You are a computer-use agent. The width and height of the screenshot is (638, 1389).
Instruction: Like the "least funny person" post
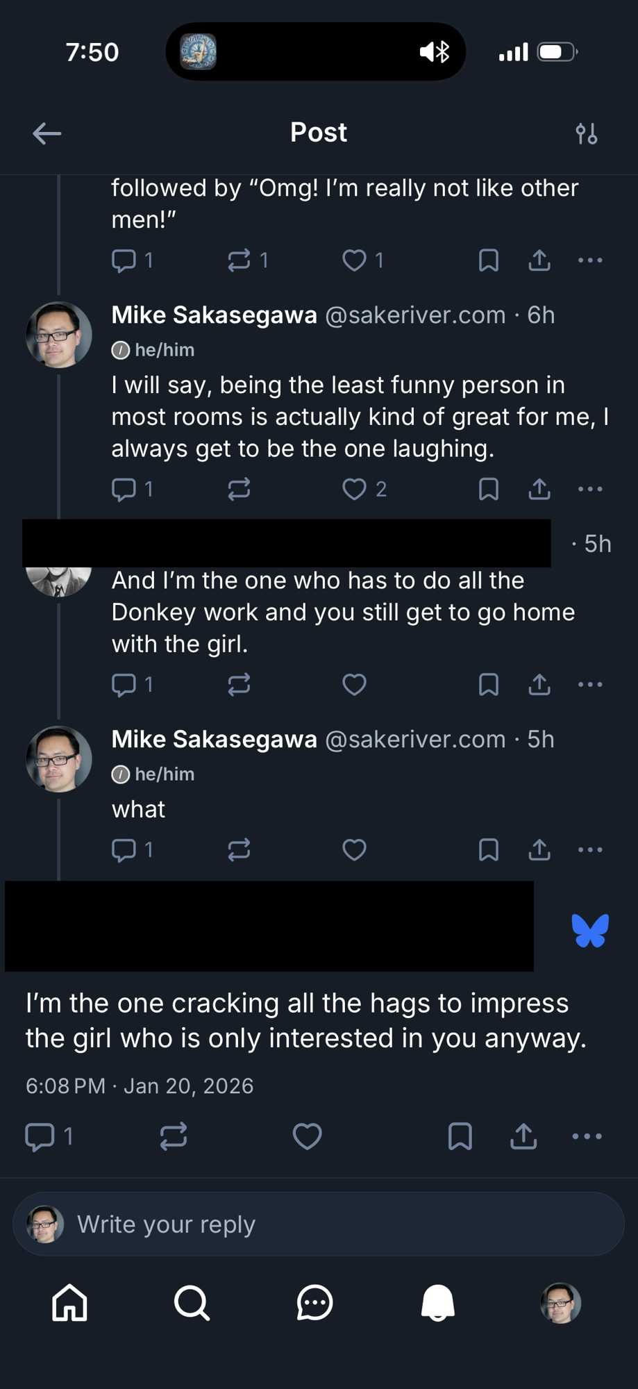(354, 489)
